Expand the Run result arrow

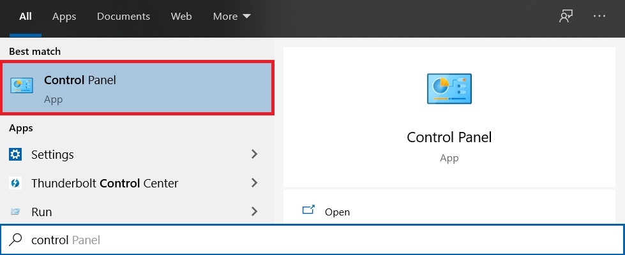point(254,212)
